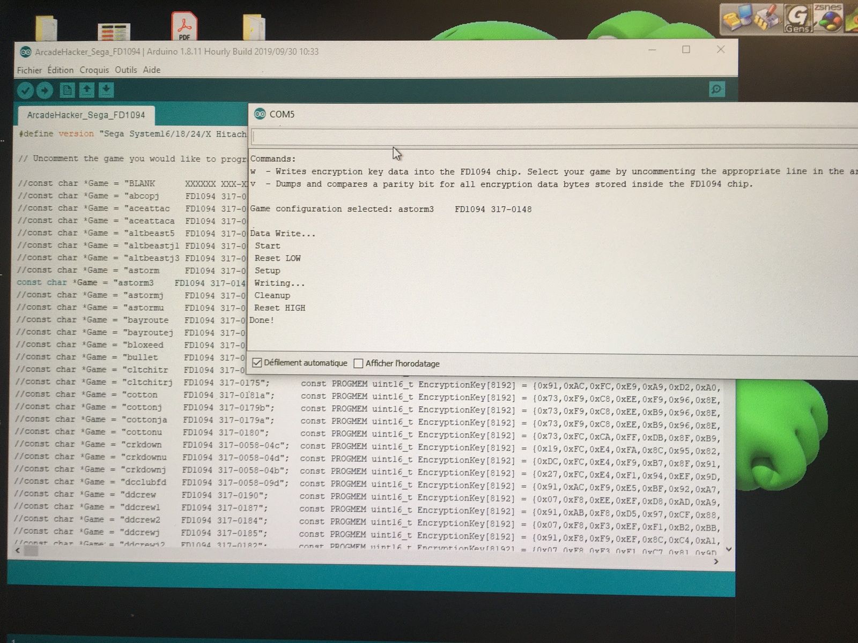Click "Reset HIGH" in serial output
The width and height of the screenshot is (858, 643).
[x=279, y=308]
